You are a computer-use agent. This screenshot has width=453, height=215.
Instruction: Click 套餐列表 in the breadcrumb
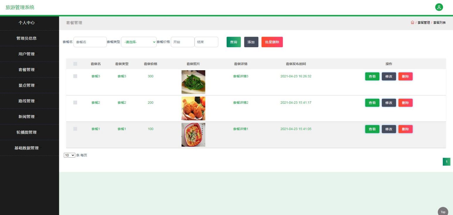[x=439, y=23]
